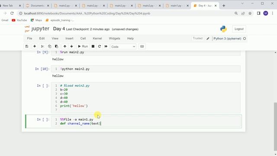Open the browser zoom magnifier icon
The width and height of the screenshot is (277, 156).
coord(236,13)
